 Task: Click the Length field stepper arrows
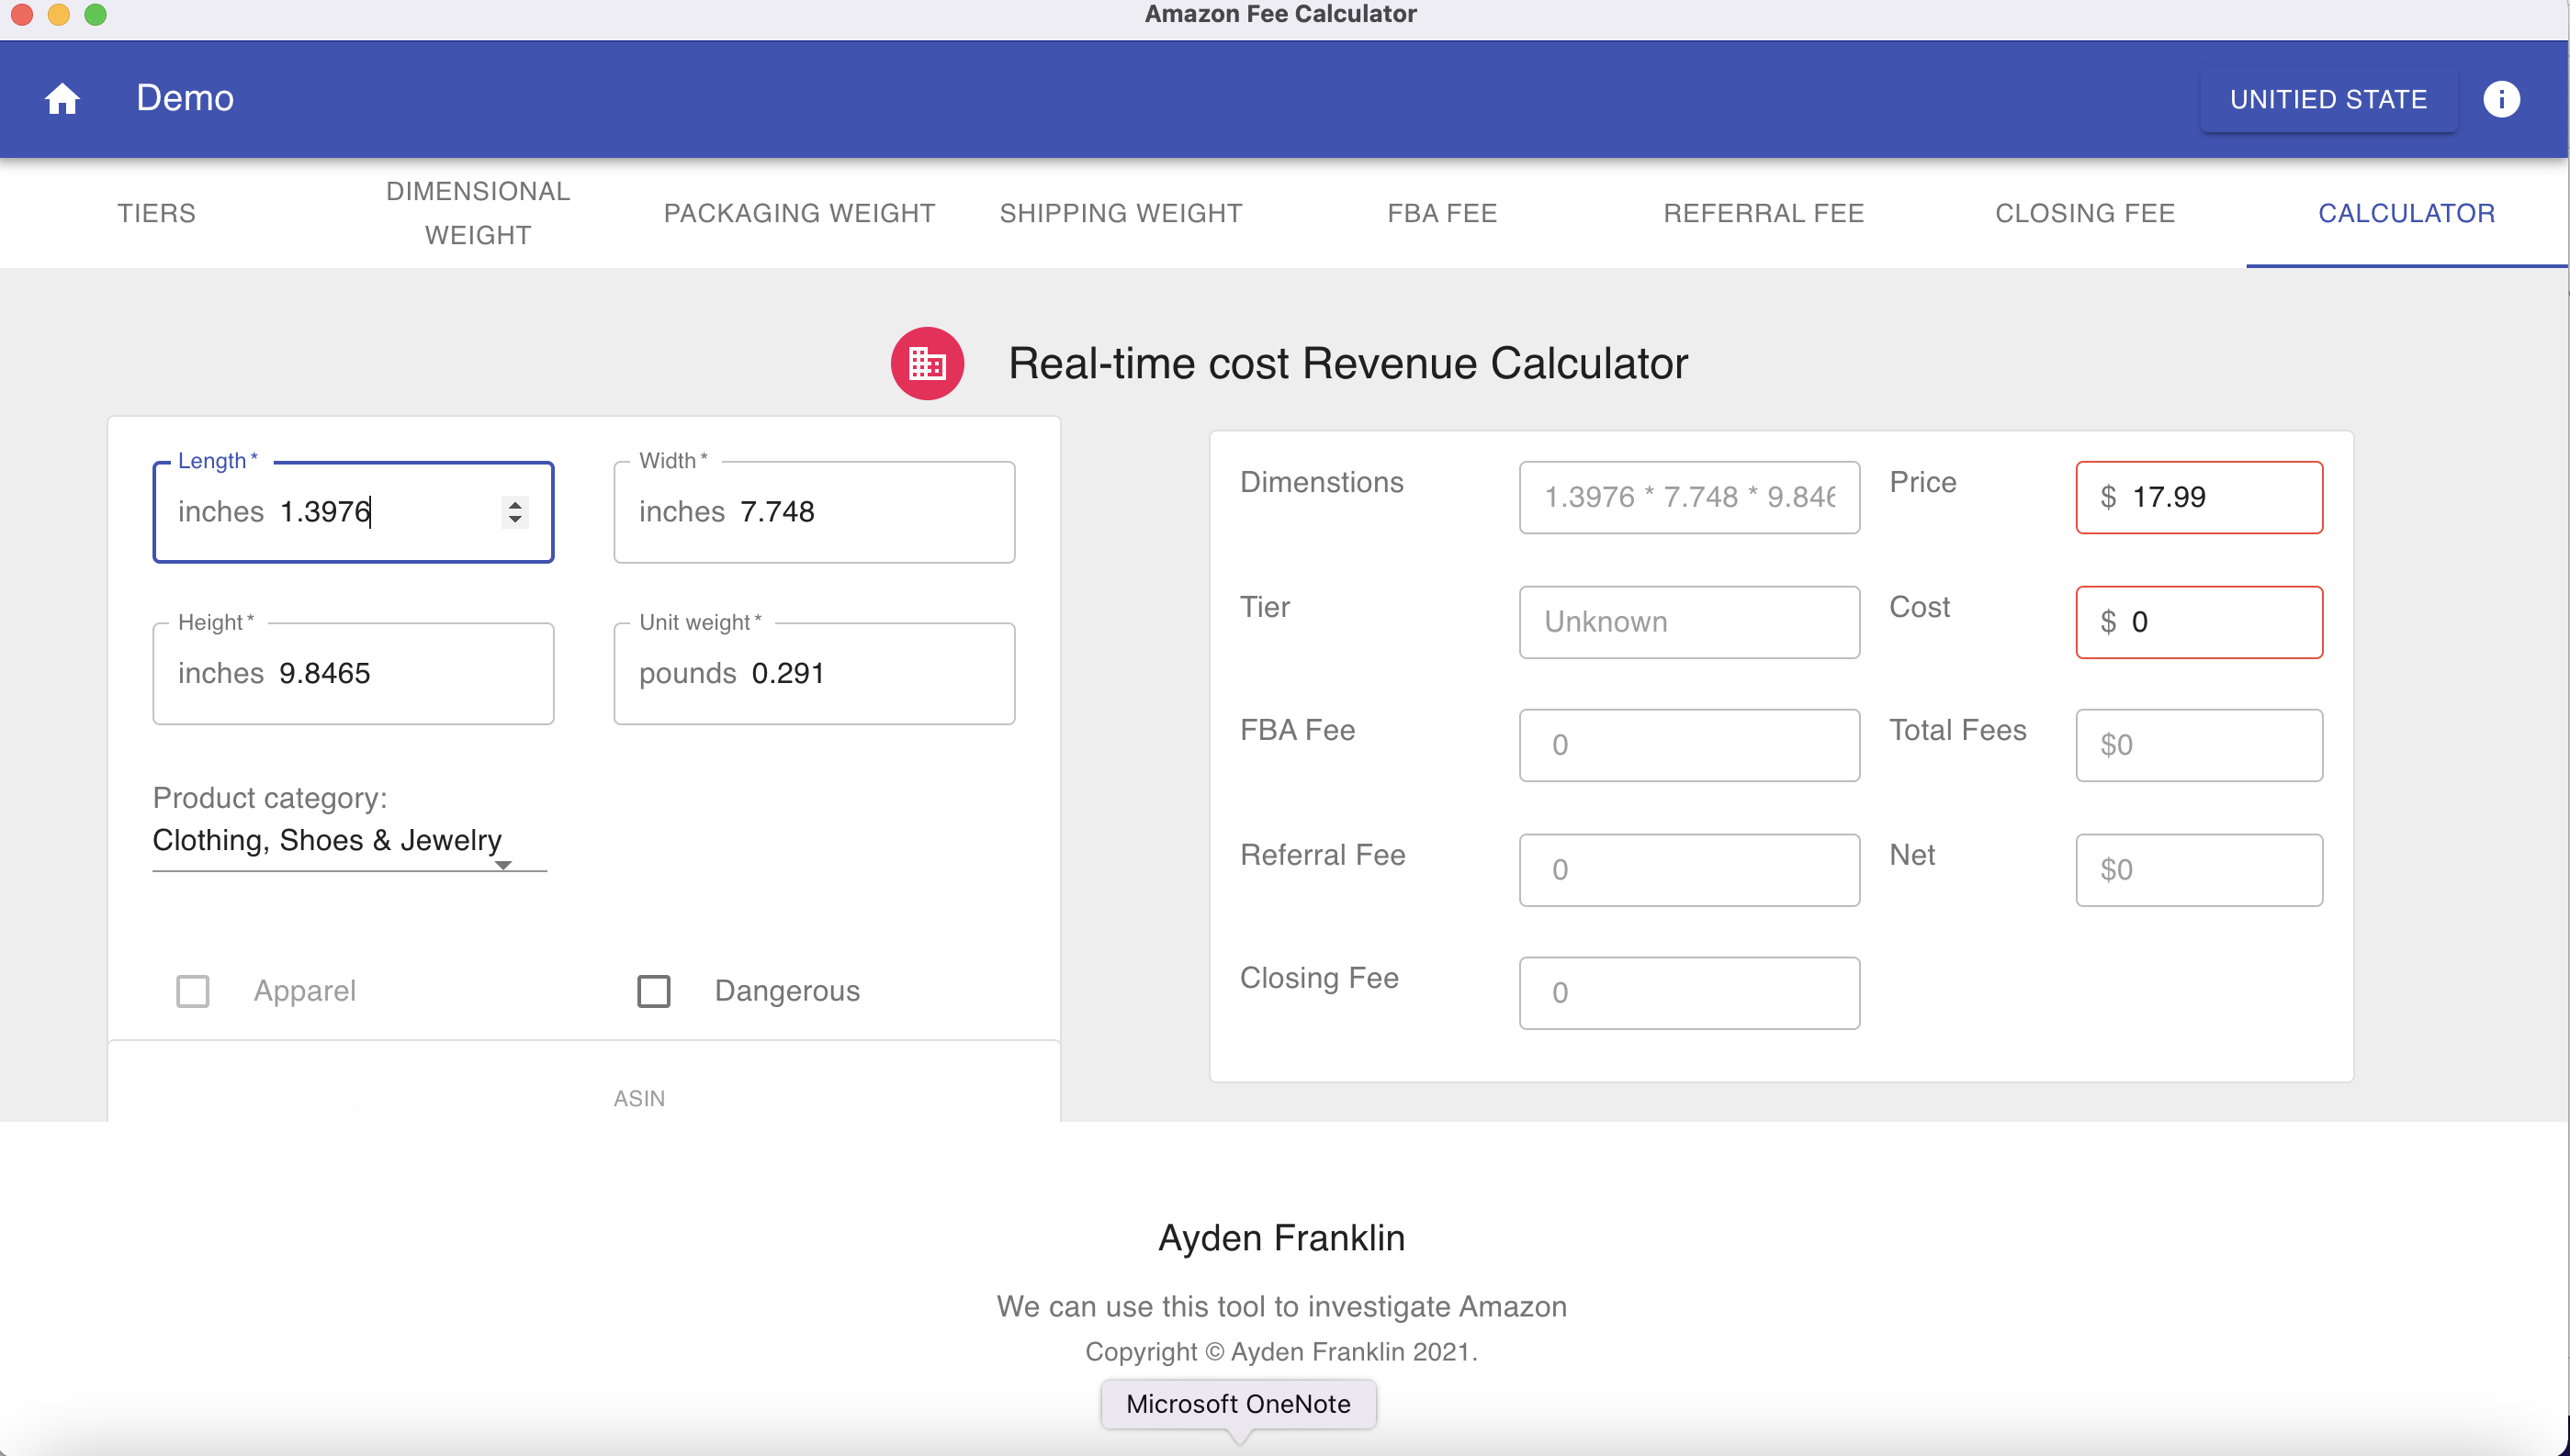[514, 512]
